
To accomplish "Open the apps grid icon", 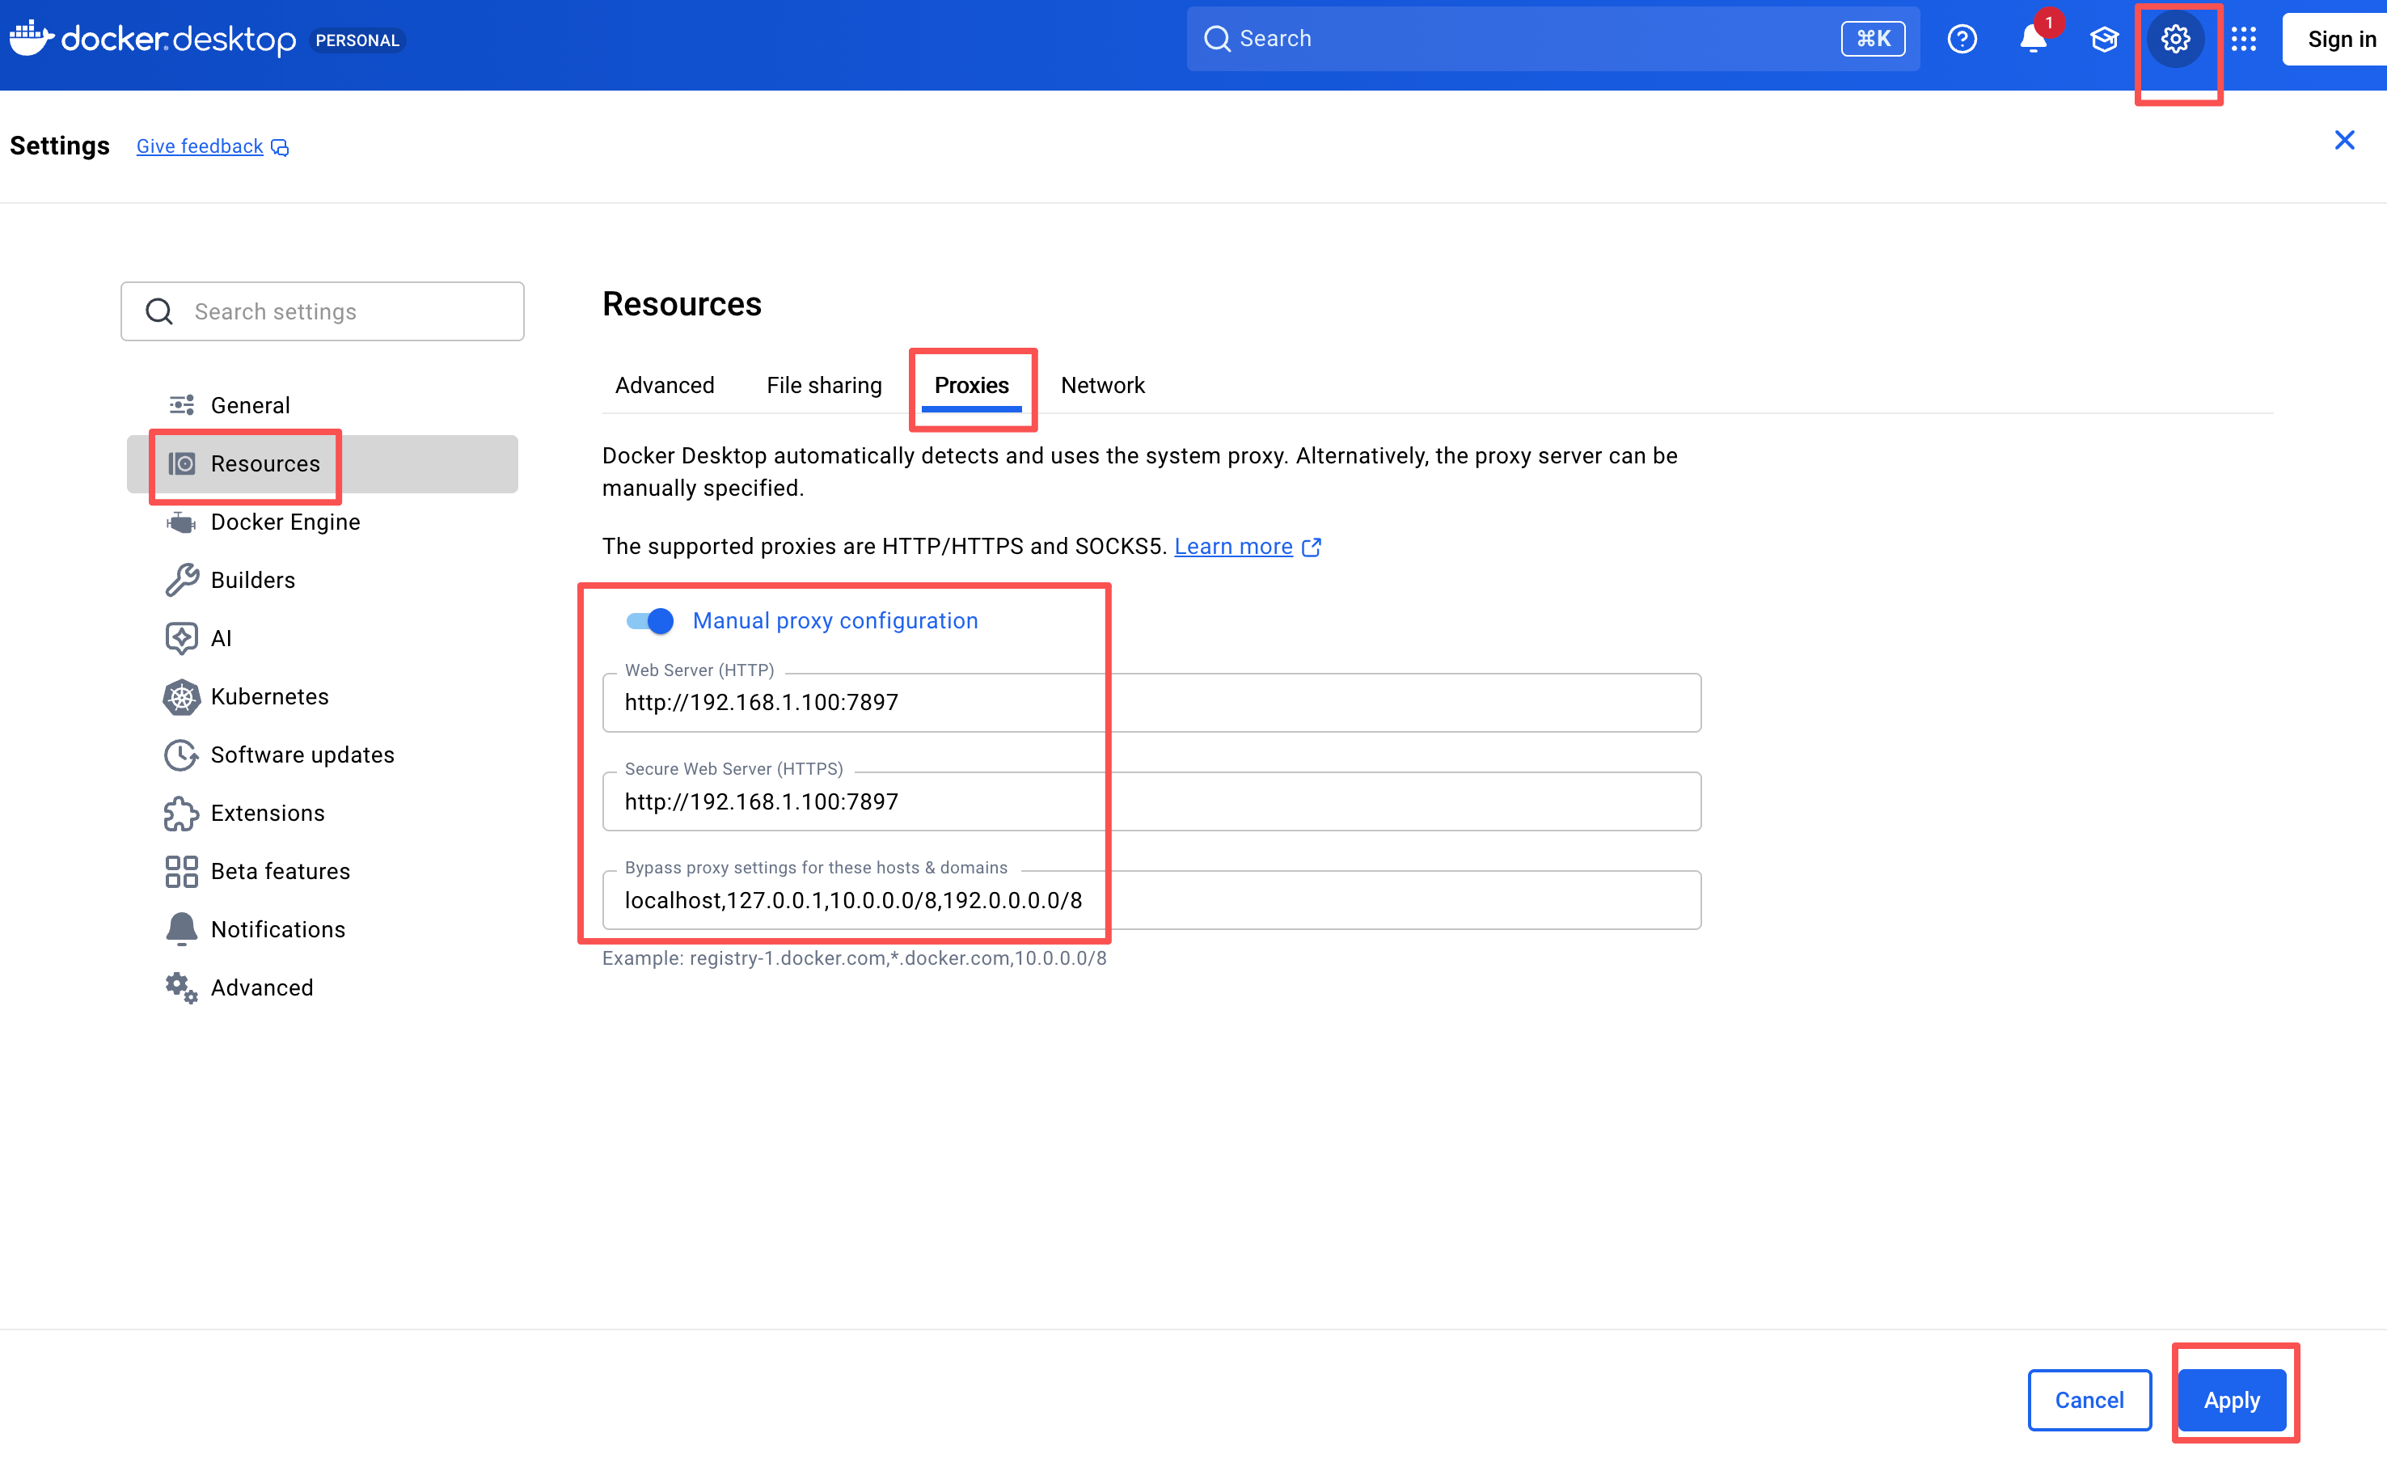I will pos(2243,39).
